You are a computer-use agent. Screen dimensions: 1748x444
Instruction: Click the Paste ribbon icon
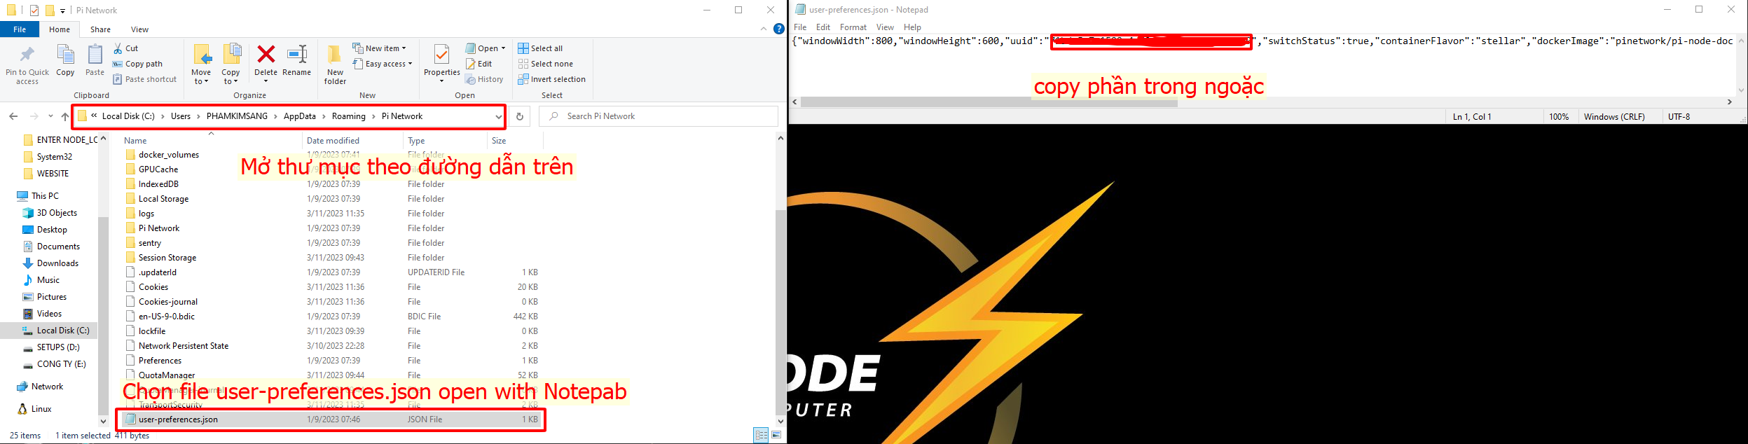point(95,54)
